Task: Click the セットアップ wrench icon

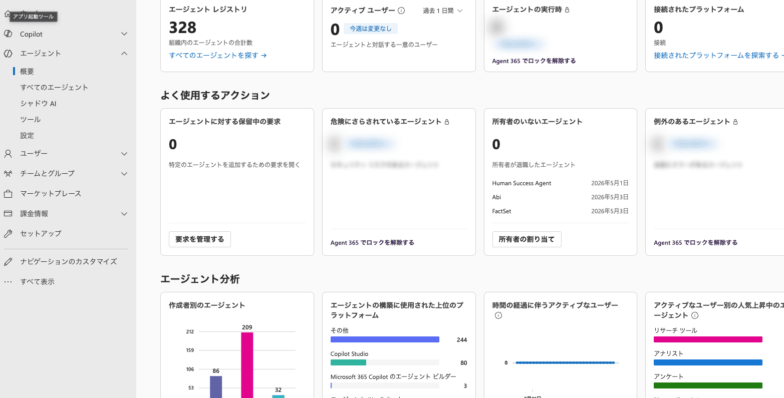Action: tap(8, 234)
